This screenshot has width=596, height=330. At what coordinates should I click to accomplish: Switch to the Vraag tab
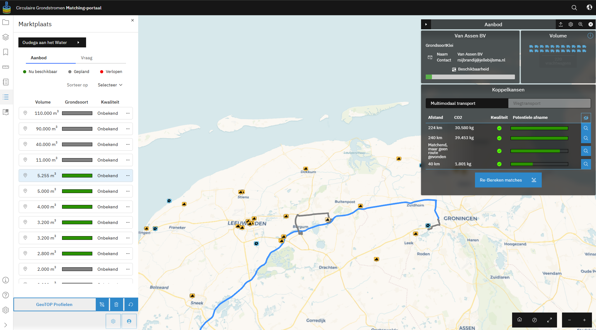87,58
